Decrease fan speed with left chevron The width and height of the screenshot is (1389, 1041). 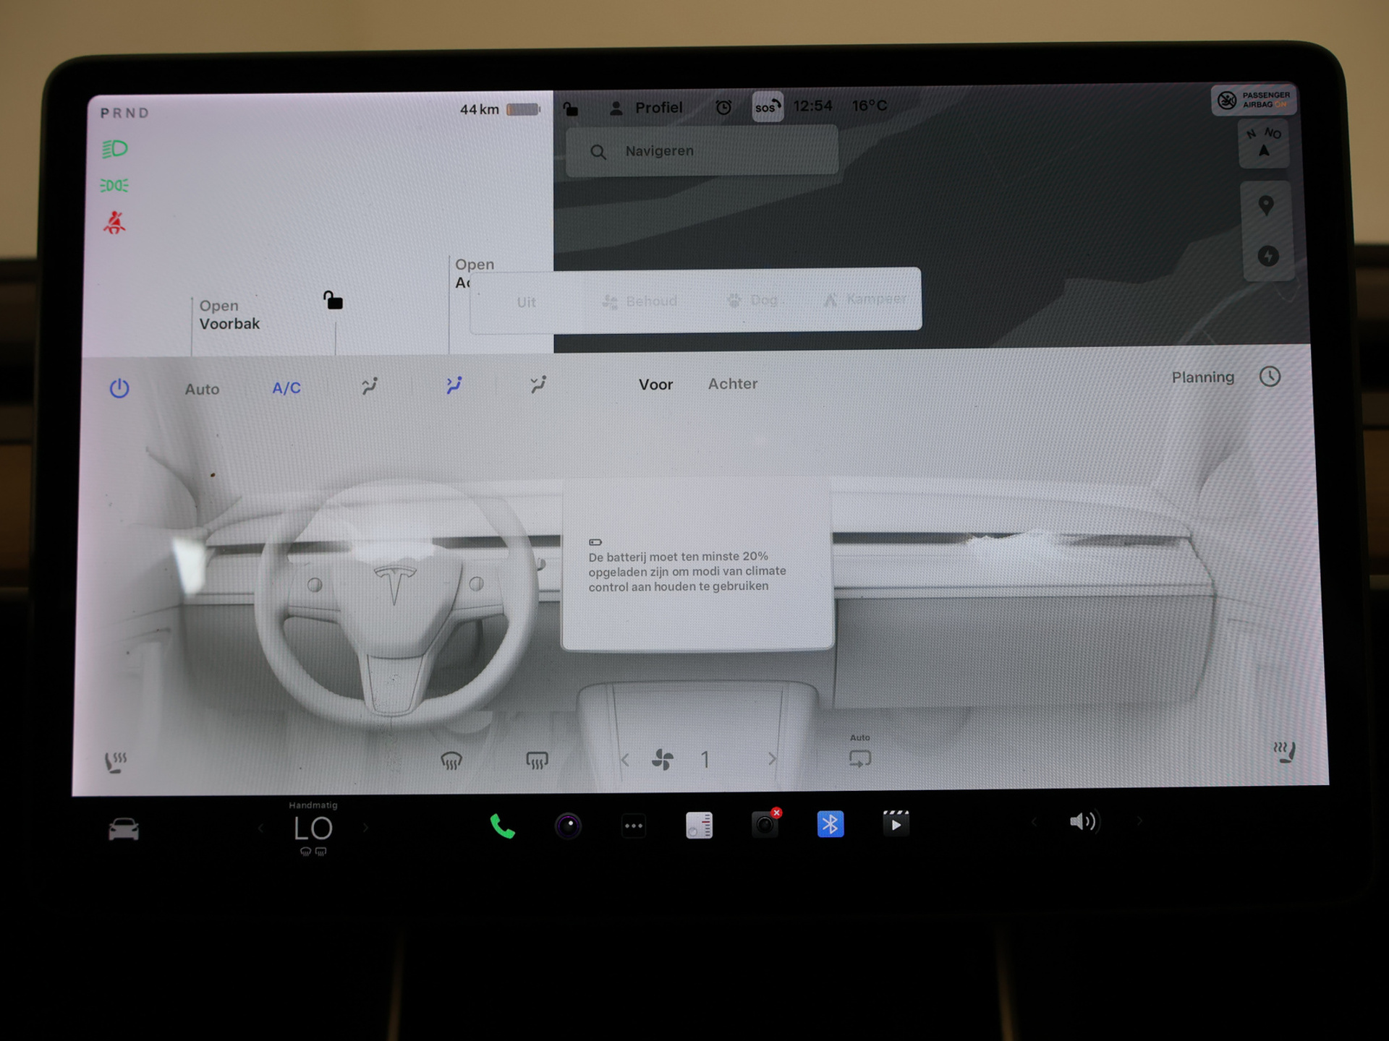point(625,760)
